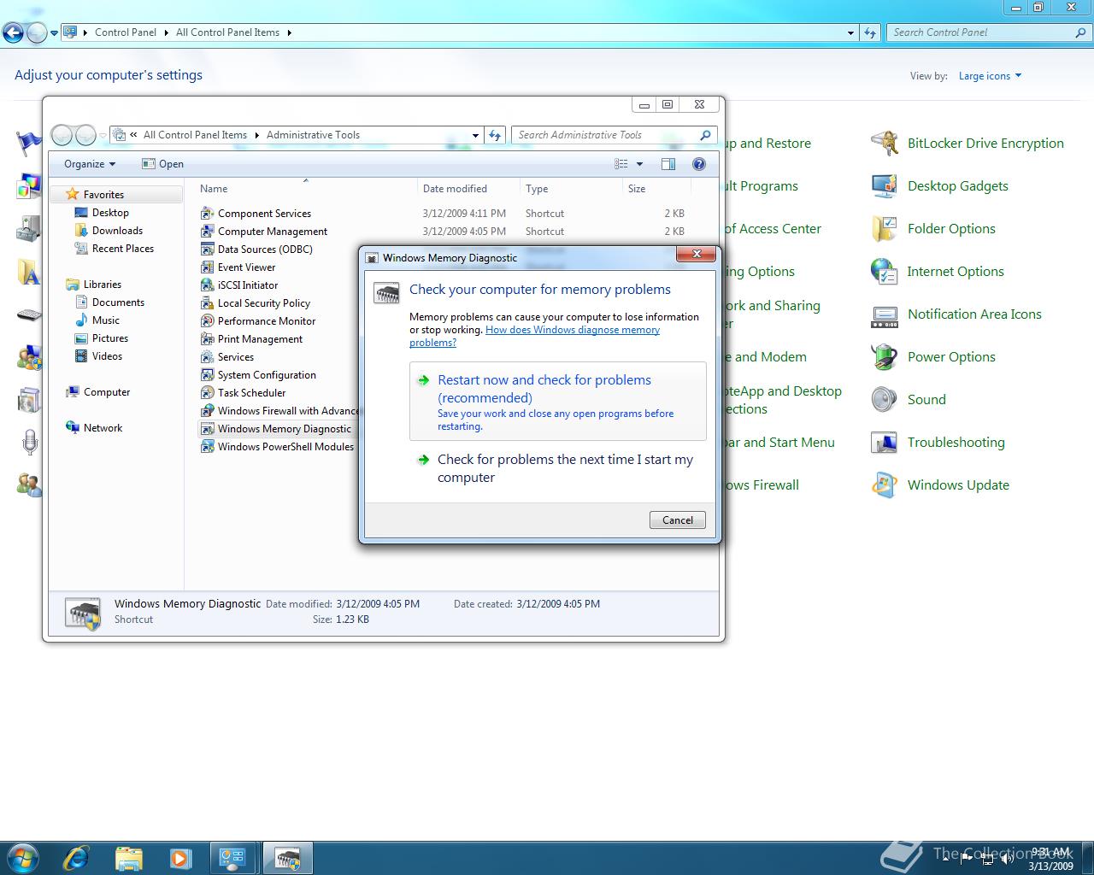Open Task Scheduler icon
This screenshot has width=1094, height=875.
click(x=207, y=392)
